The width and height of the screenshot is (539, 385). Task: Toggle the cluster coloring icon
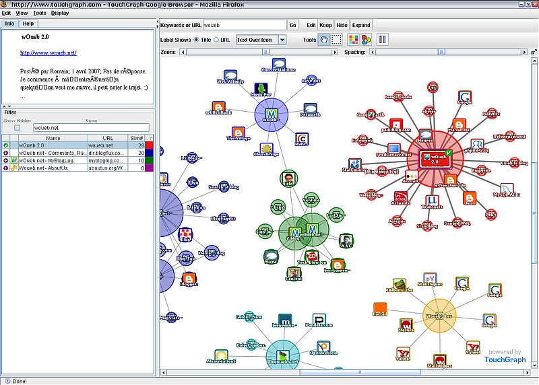pyautogui.click(x=366, y=40)
